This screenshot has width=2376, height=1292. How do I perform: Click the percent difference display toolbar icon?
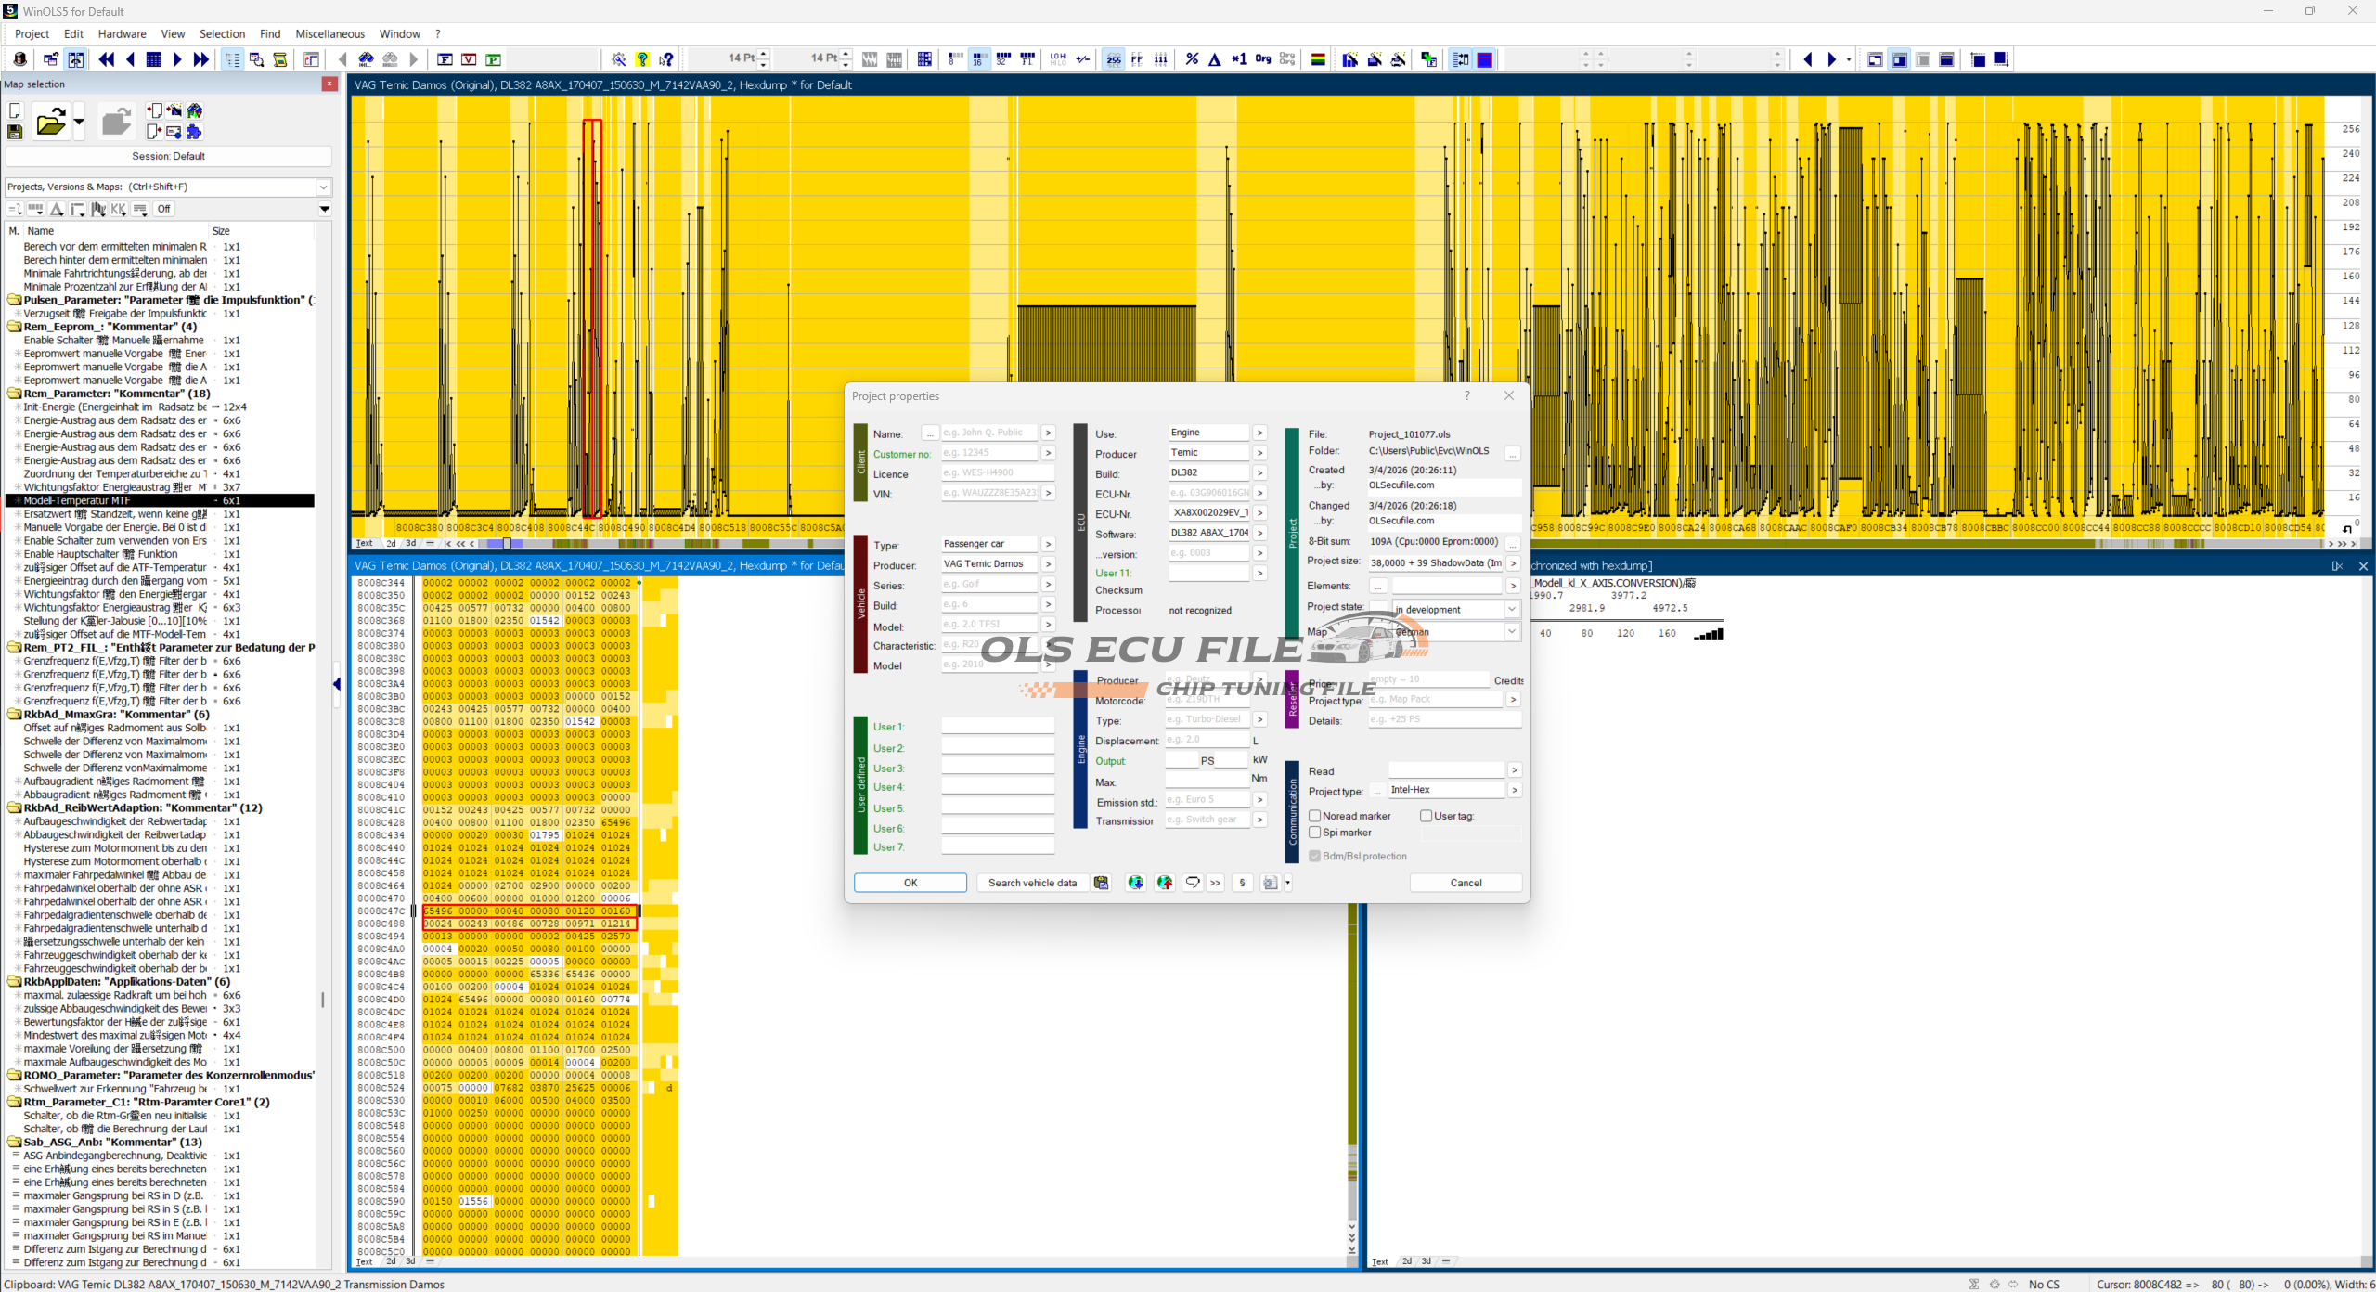click(x=1192, y=59)
